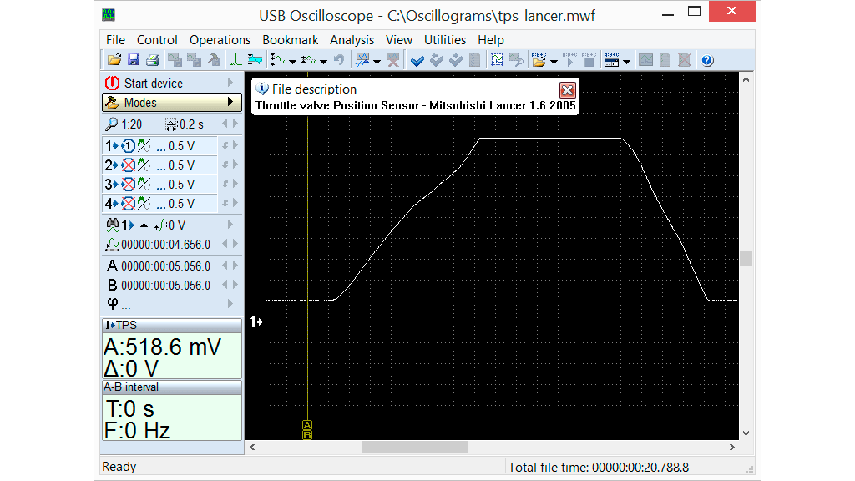The height and width of the screenshot is (481, 855).
Task: Click the A-B interval panel header
Action: point(172,387)
